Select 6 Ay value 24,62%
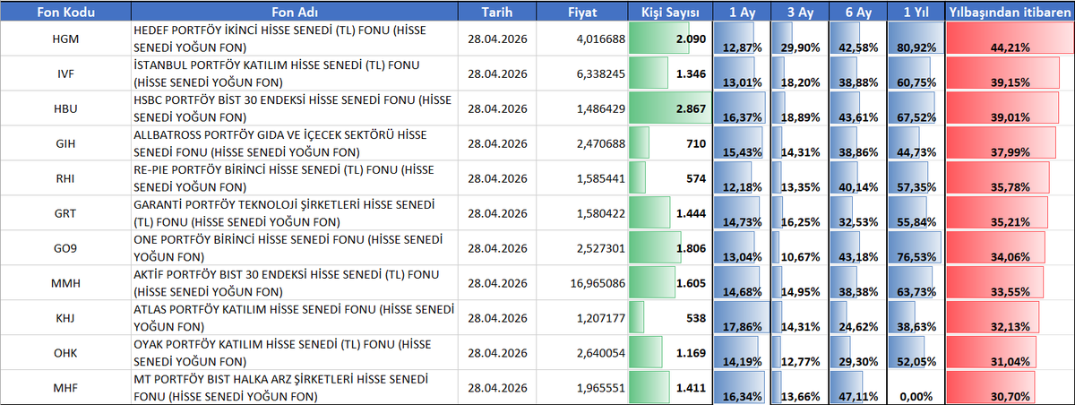Screen dimensions: 1075x405 pyautogui.click(x=856, y=317)
